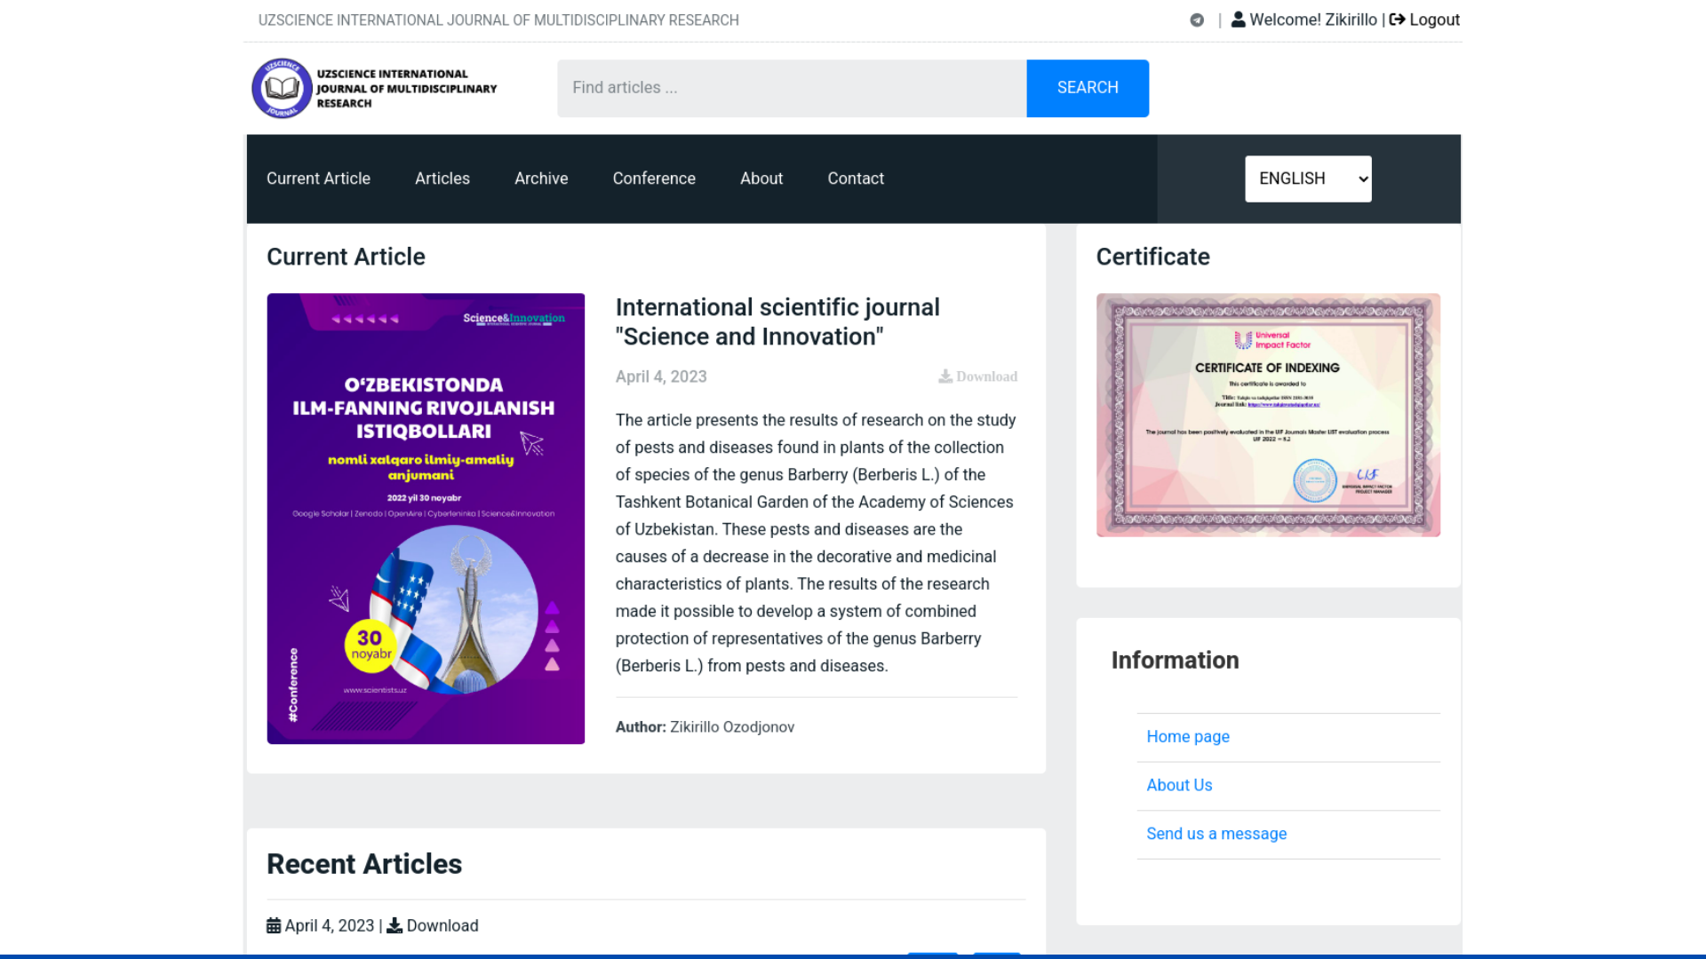Viewport: 1706px width, 959px height.
Task: Open the Telegram icon in top bar
Action: (x=1197, y=20)
